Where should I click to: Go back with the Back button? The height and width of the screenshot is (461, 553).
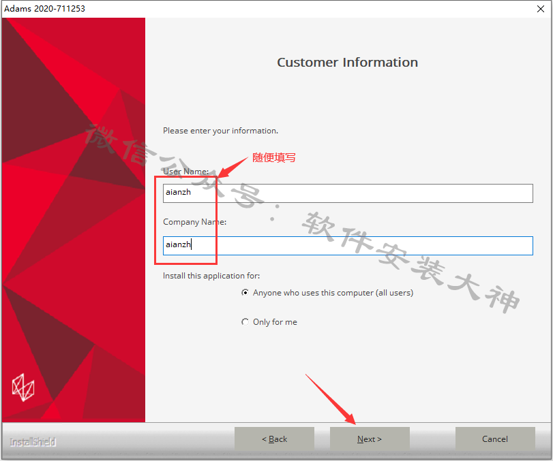(x=274, y=439)
